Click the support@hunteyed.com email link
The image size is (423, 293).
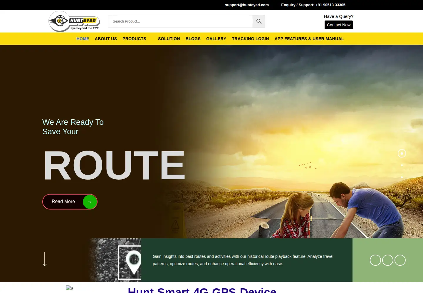(x=247, y=5)
